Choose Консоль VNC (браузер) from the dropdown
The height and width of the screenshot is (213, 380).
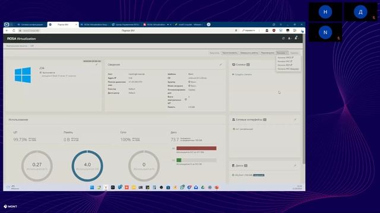[x=288, y=69]
